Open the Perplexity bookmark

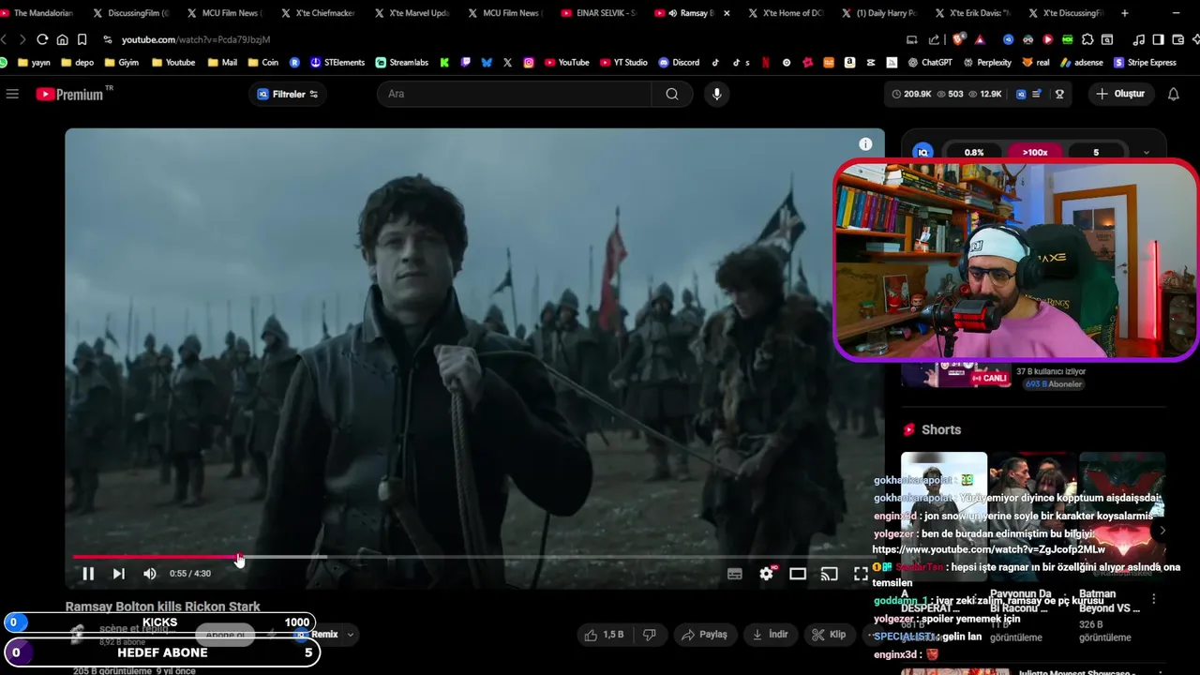[986, 63]
